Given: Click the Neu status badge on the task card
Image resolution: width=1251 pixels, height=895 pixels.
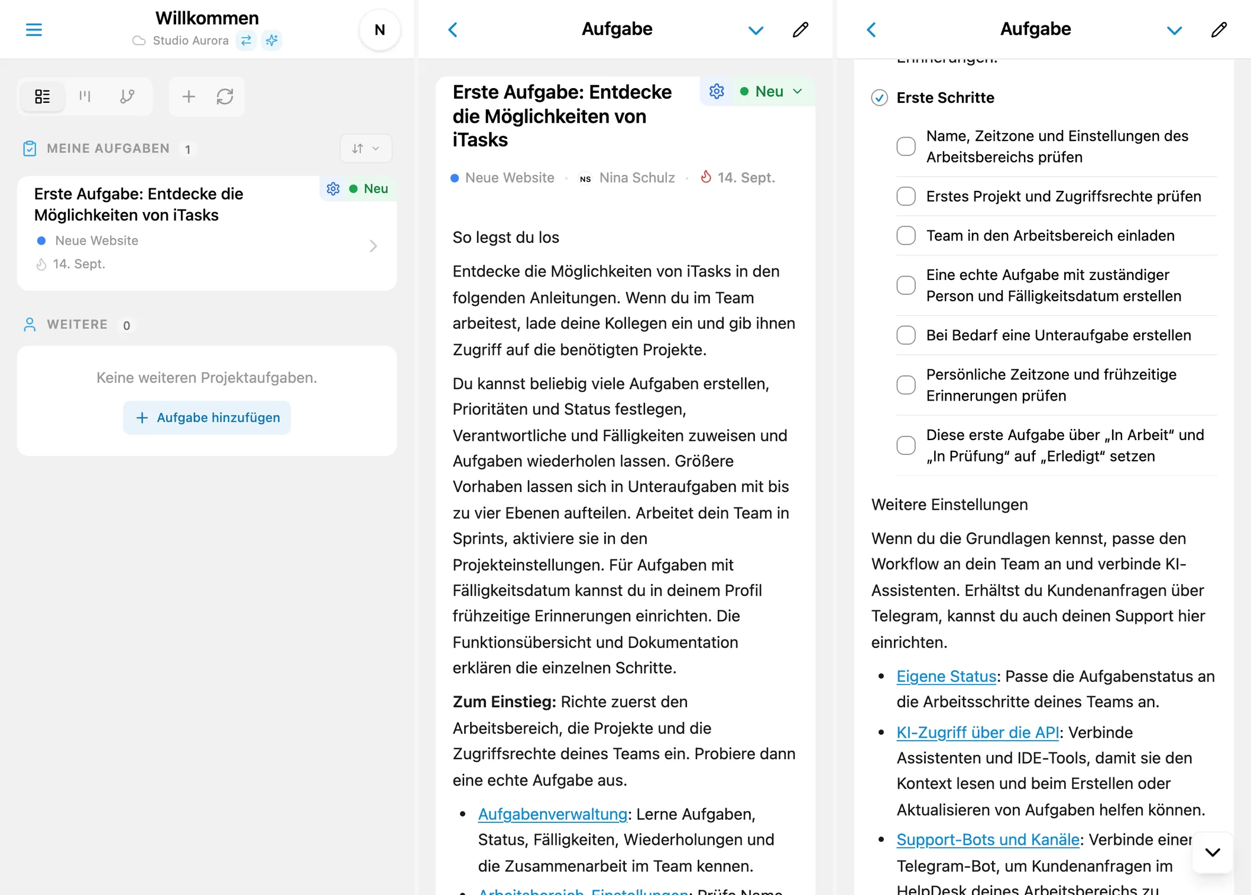Looking at the screenshot, I should tap(369, 188).
